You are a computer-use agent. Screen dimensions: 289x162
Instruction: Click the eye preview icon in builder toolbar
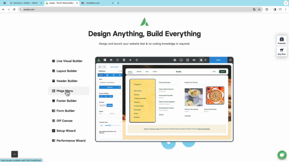(194, 60)
